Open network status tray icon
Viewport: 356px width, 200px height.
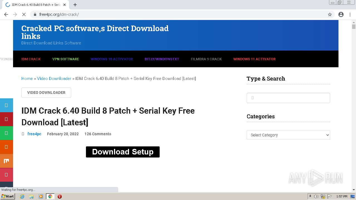coord(323,196)
